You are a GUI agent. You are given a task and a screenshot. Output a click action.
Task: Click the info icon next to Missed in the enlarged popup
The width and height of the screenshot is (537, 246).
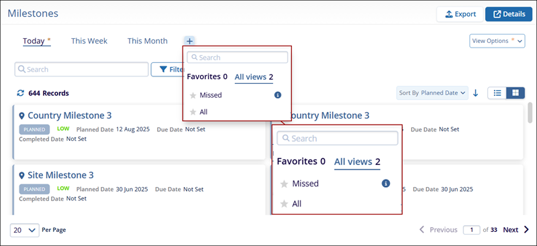385,184
